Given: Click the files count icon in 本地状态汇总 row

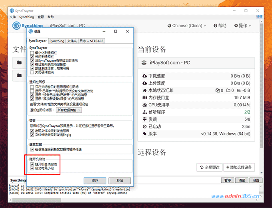Looking at the screenshot, I should pyautogui.click(x=218, y=90).
